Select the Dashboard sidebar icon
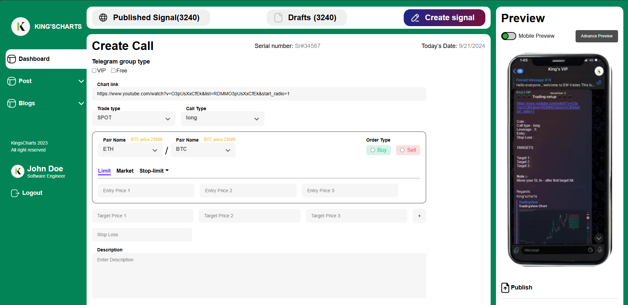The image size is (628, 305). point(12,59)
